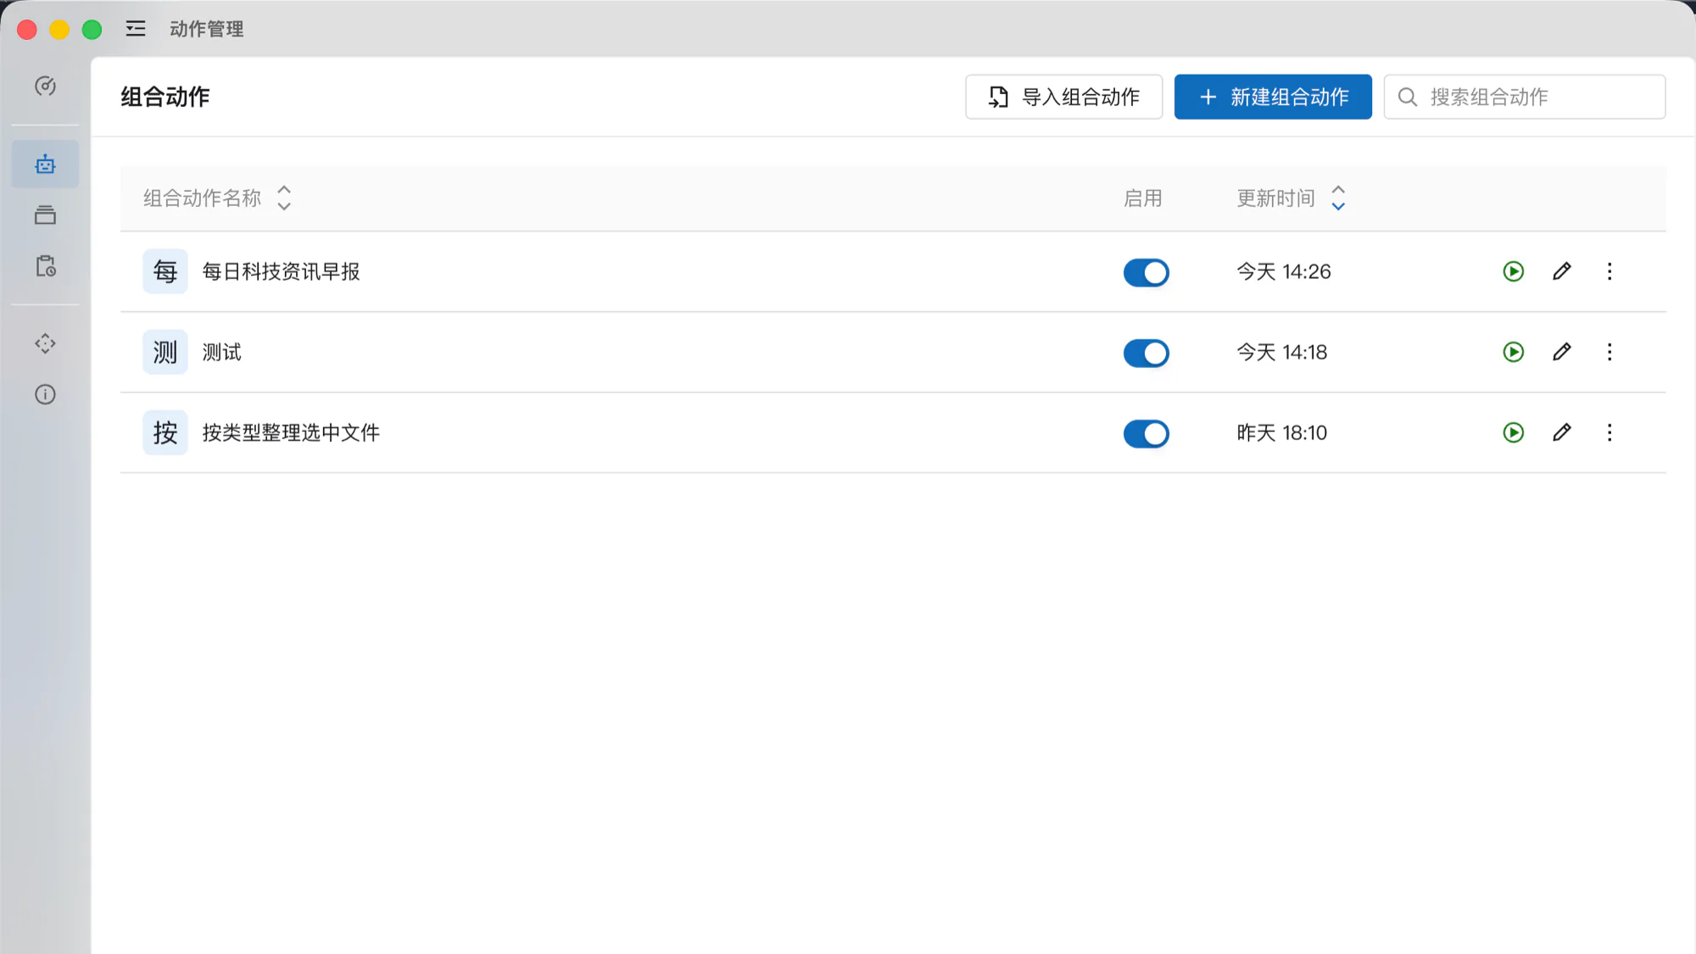Sort by 更新时间 column arrows

coord(1338,198)
